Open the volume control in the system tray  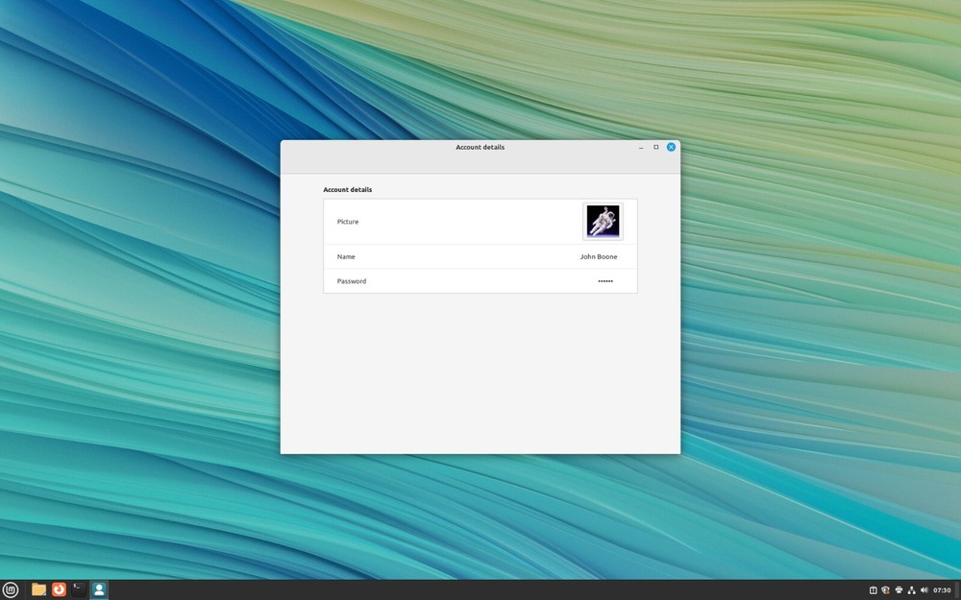pos(924,590)
